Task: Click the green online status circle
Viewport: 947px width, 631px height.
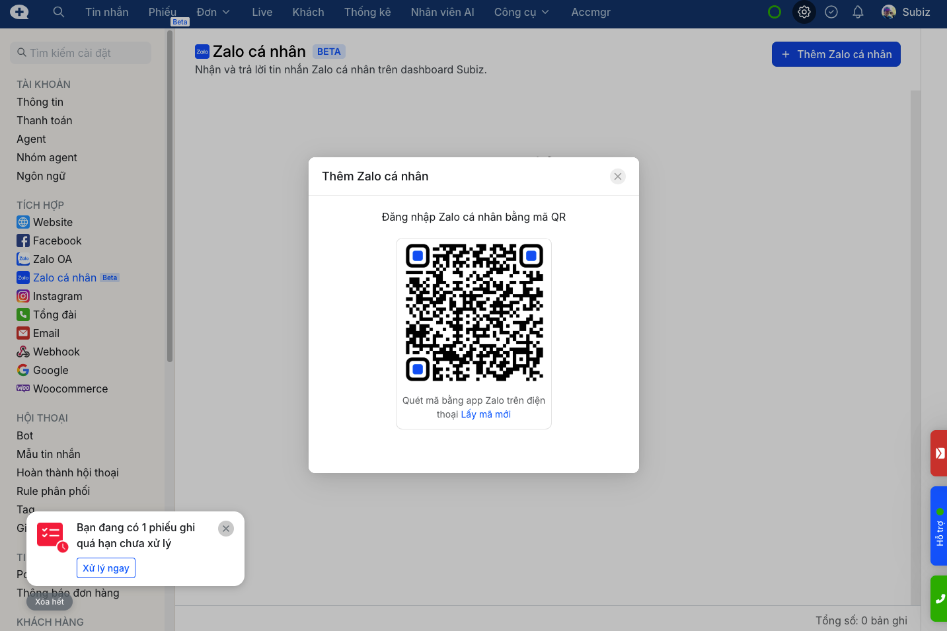Action: (775, 12)
